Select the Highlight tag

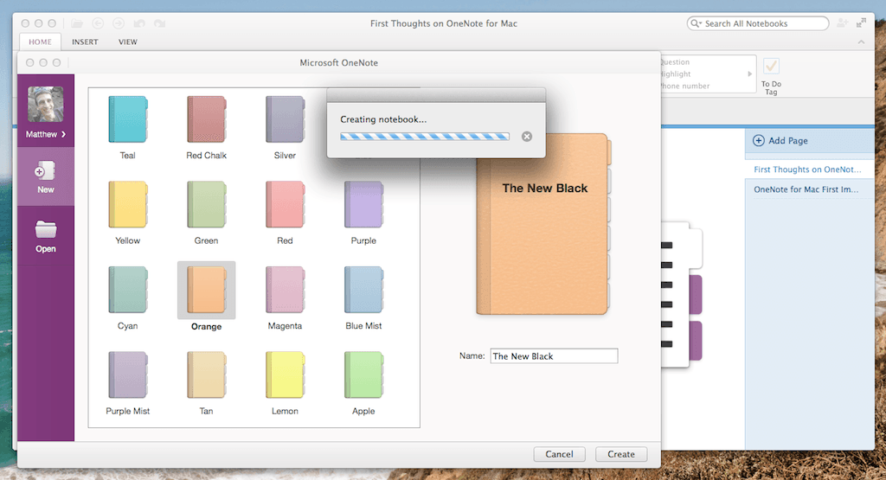click(x=675, y=74)
